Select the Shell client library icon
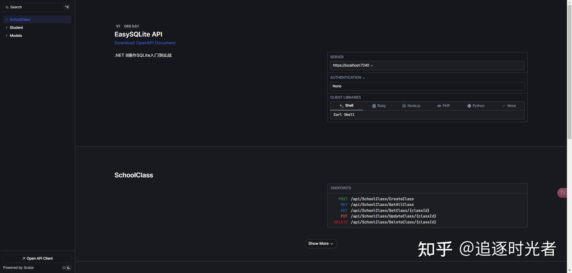Screen dimensions: 572x273 click(342, 106)
